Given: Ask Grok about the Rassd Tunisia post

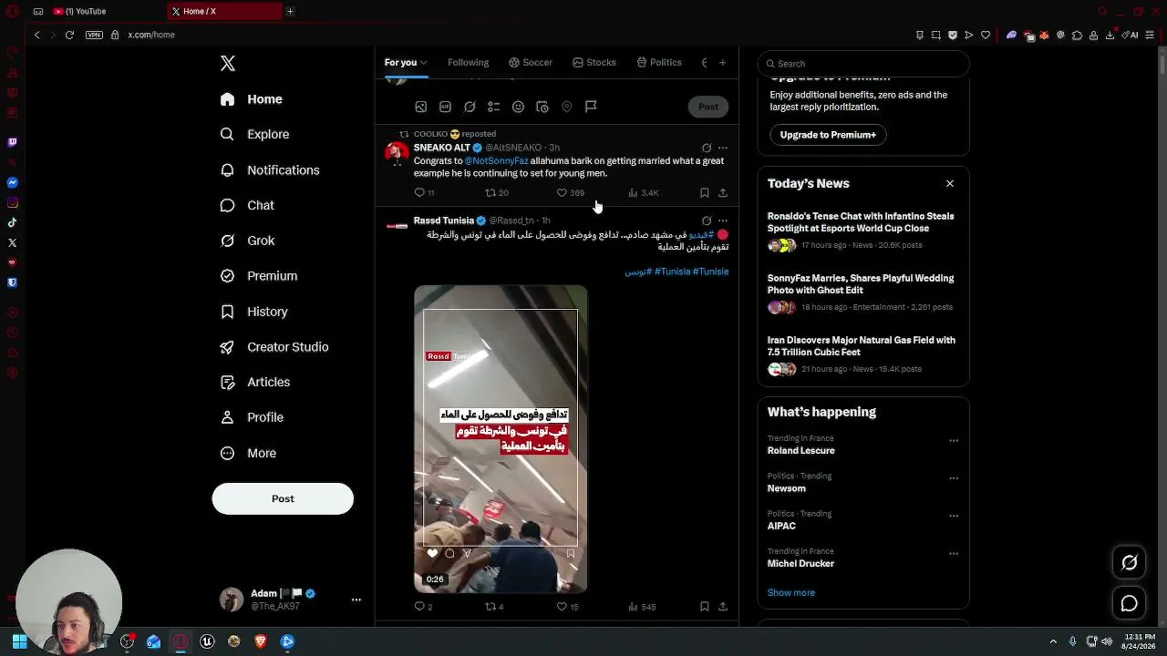Looking at the screenshot, I should (707, 220).
